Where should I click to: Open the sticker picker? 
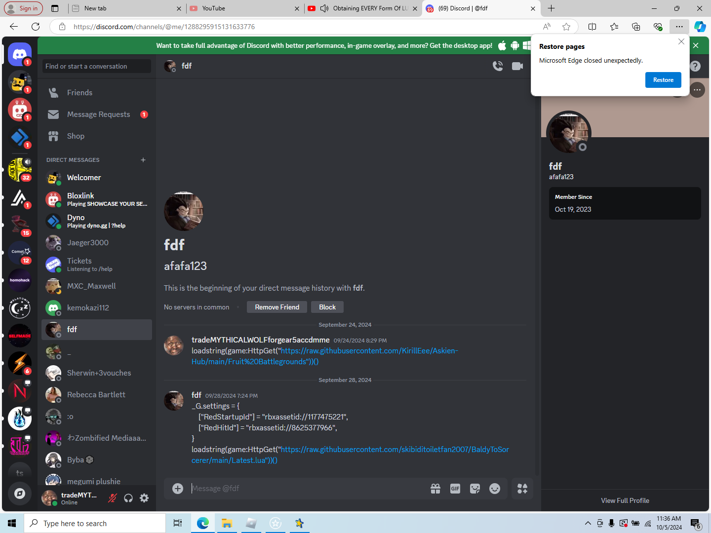click(x=475, y=489)
